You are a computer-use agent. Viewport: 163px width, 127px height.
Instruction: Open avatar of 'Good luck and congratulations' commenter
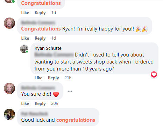pyautogui.click(x=9, y=114)
